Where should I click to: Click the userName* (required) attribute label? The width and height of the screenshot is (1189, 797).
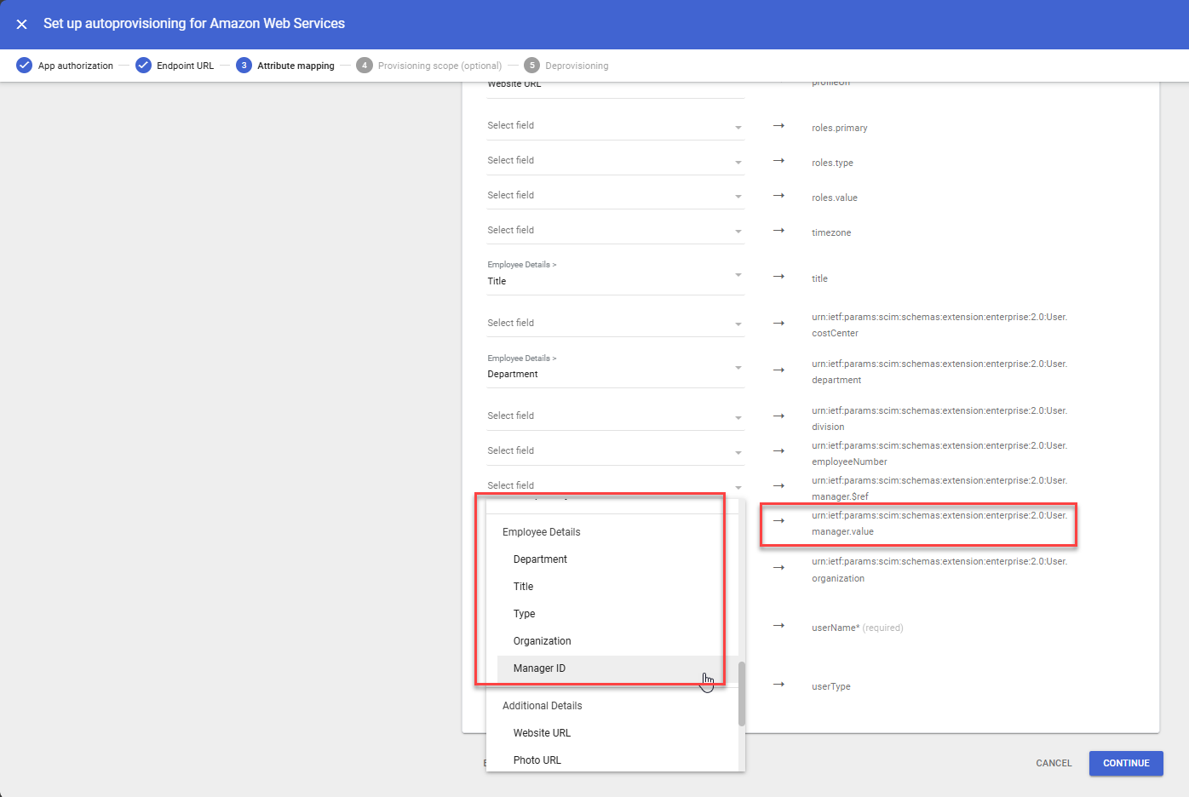pos(858,628)
